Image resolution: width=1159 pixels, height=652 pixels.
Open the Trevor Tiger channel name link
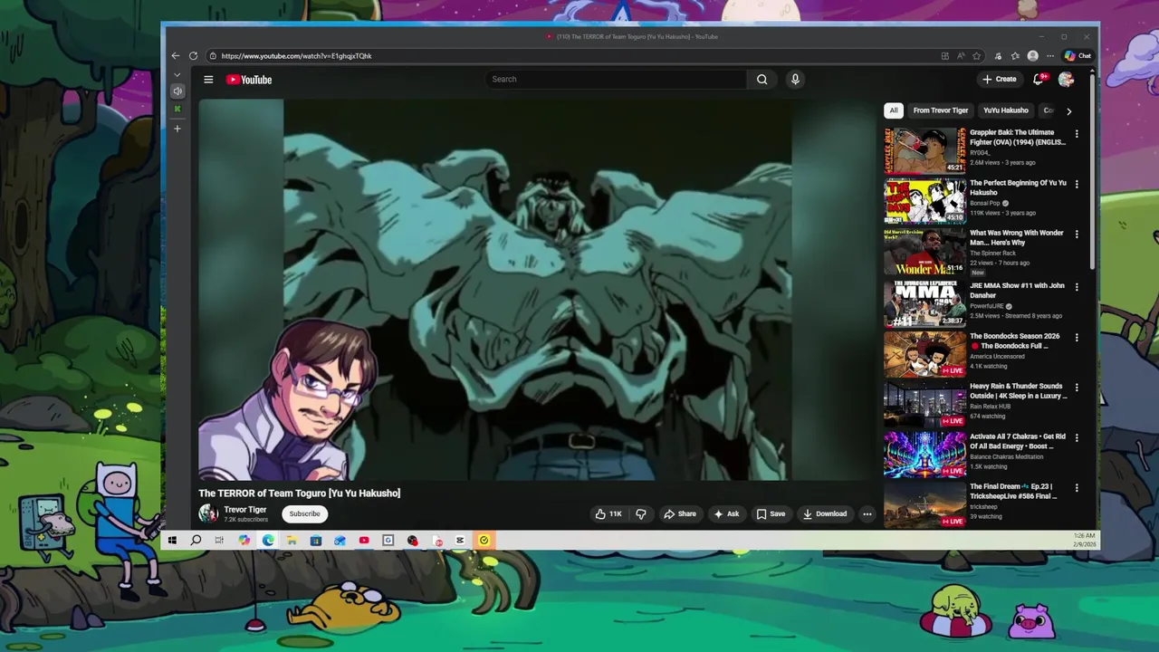coord(245,510)
